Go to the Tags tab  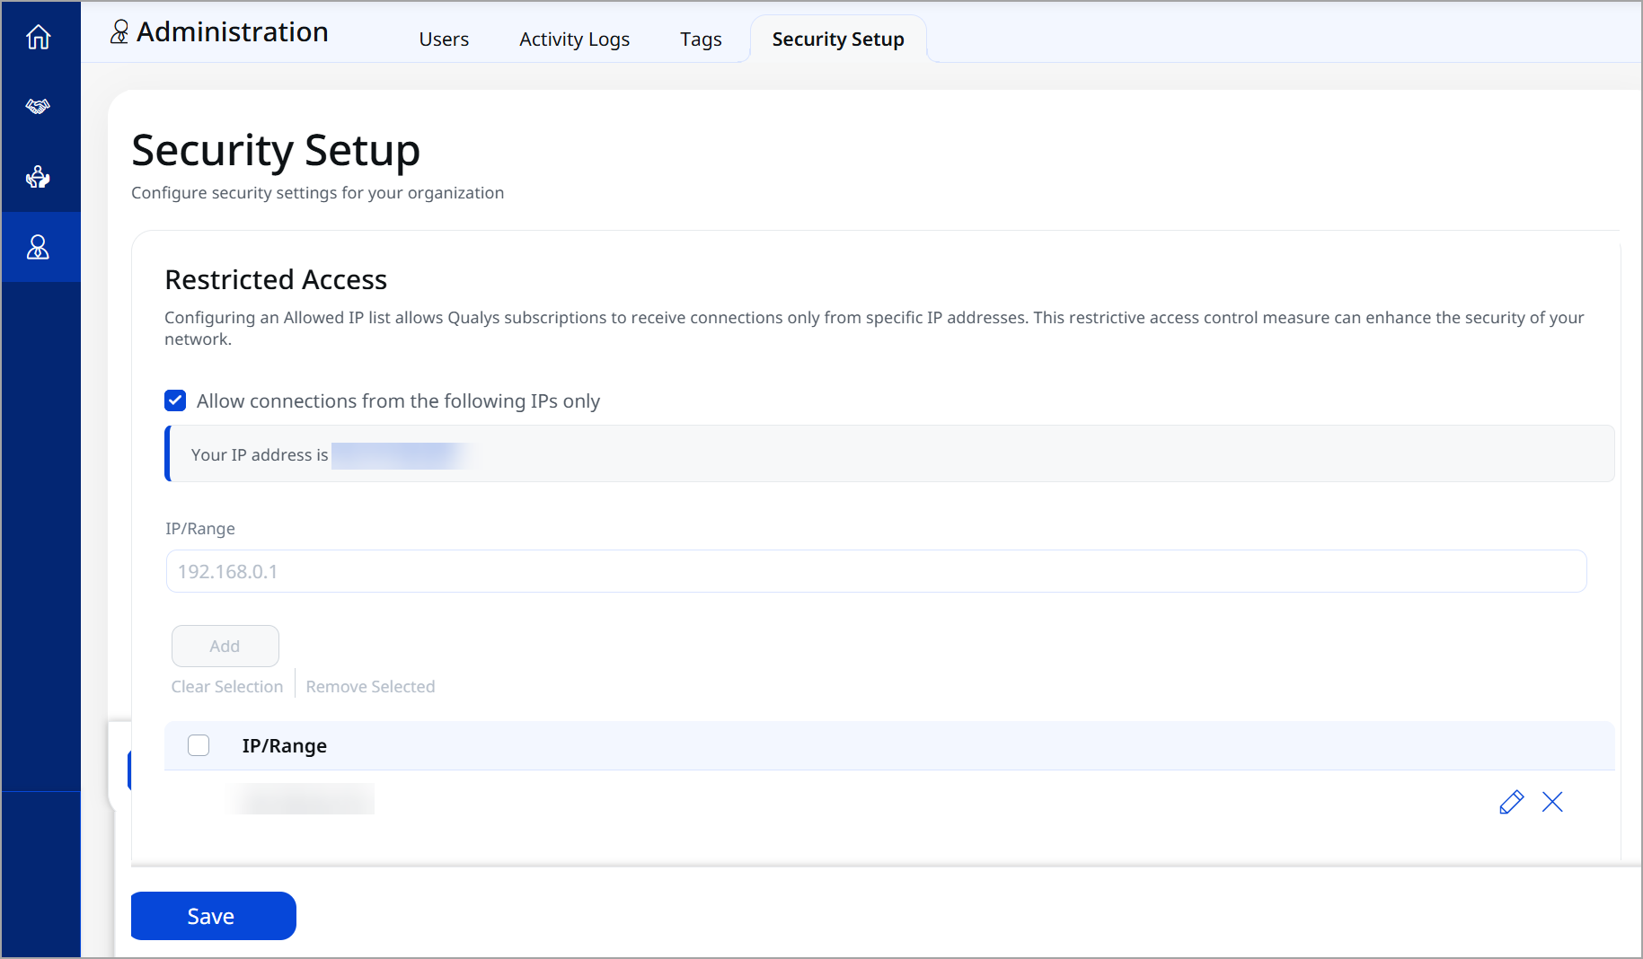pos(701,40)
